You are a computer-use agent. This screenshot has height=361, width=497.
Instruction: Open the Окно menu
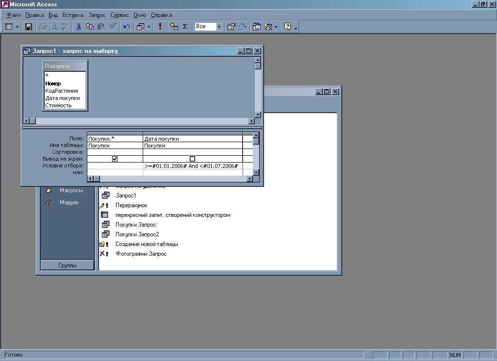(140, 15)
